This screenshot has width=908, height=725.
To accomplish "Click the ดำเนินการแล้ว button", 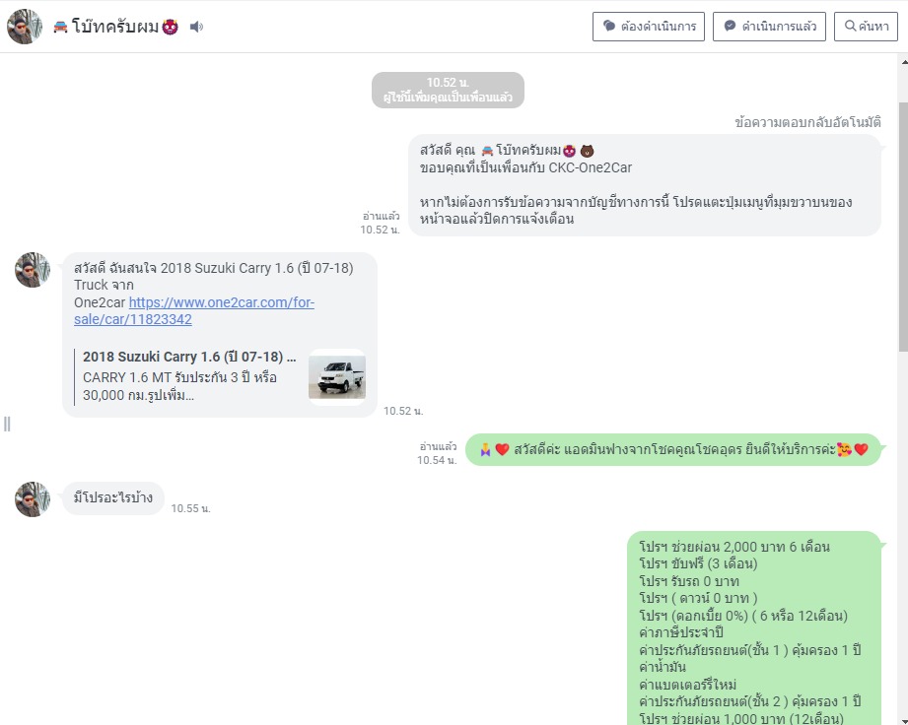I will point(769,27).
